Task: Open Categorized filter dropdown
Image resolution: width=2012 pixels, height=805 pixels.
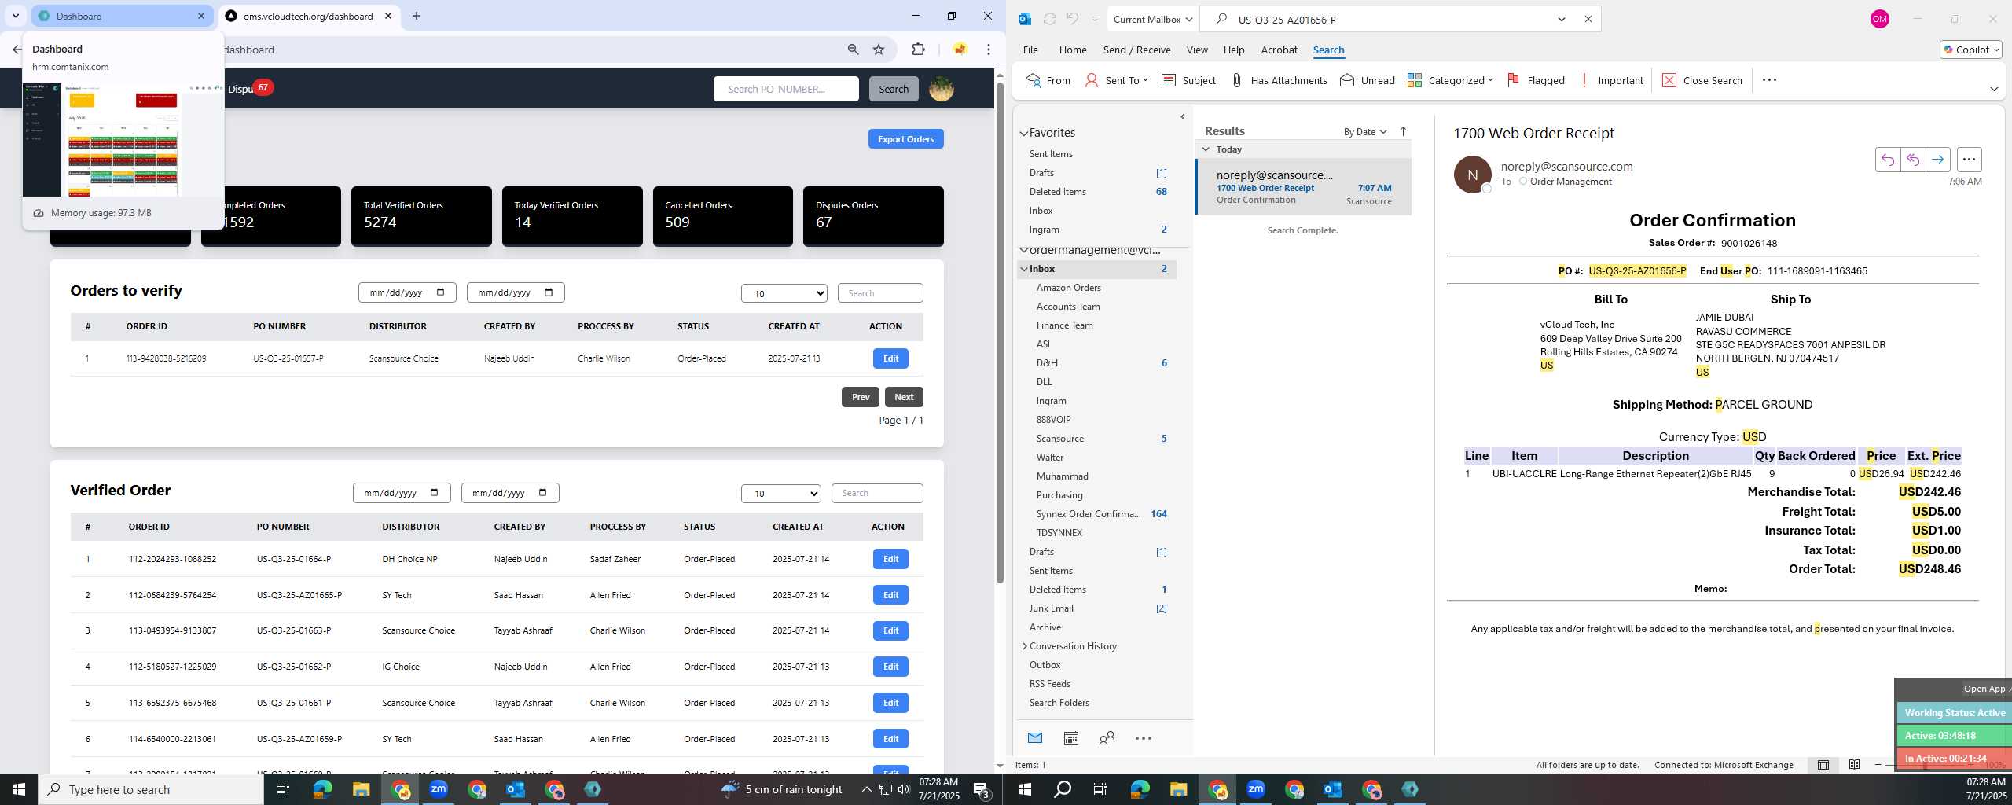Action: pos(1450,80)
